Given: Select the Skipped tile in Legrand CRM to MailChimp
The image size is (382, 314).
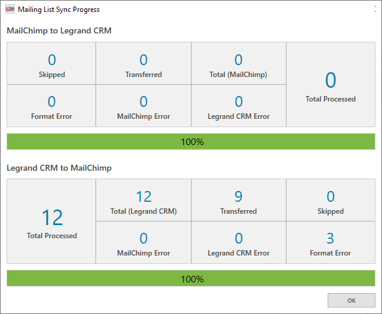Looking at the screenshot, I should point(331,201).
